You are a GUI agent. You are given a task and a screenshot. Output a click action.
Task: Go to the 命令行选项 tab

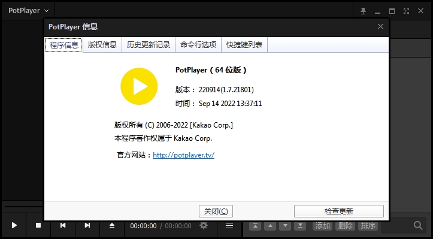198,45
